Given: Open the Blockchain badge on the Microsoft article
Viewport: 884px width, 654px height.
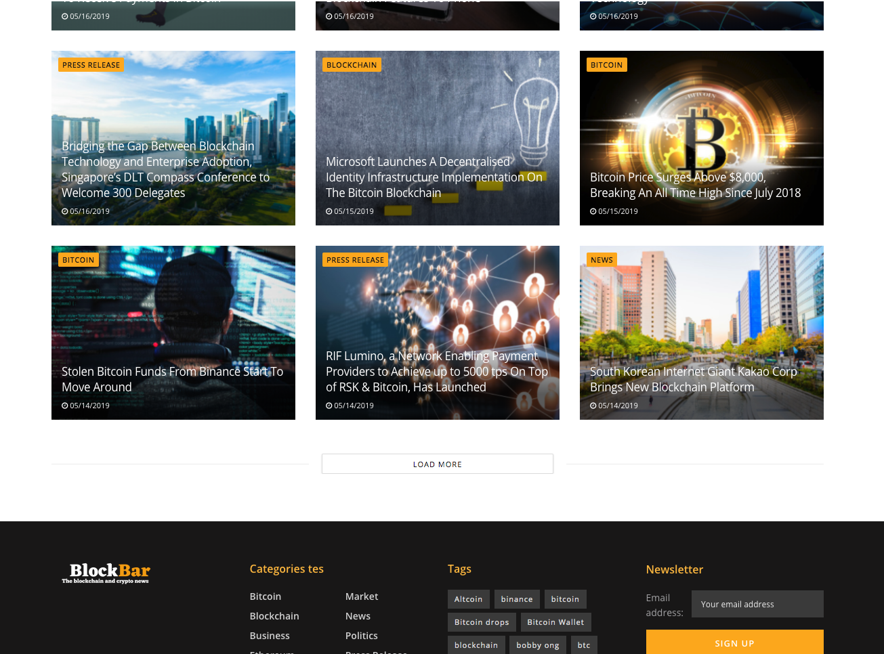Looking at the screenshot, I should tap(352, 65).
